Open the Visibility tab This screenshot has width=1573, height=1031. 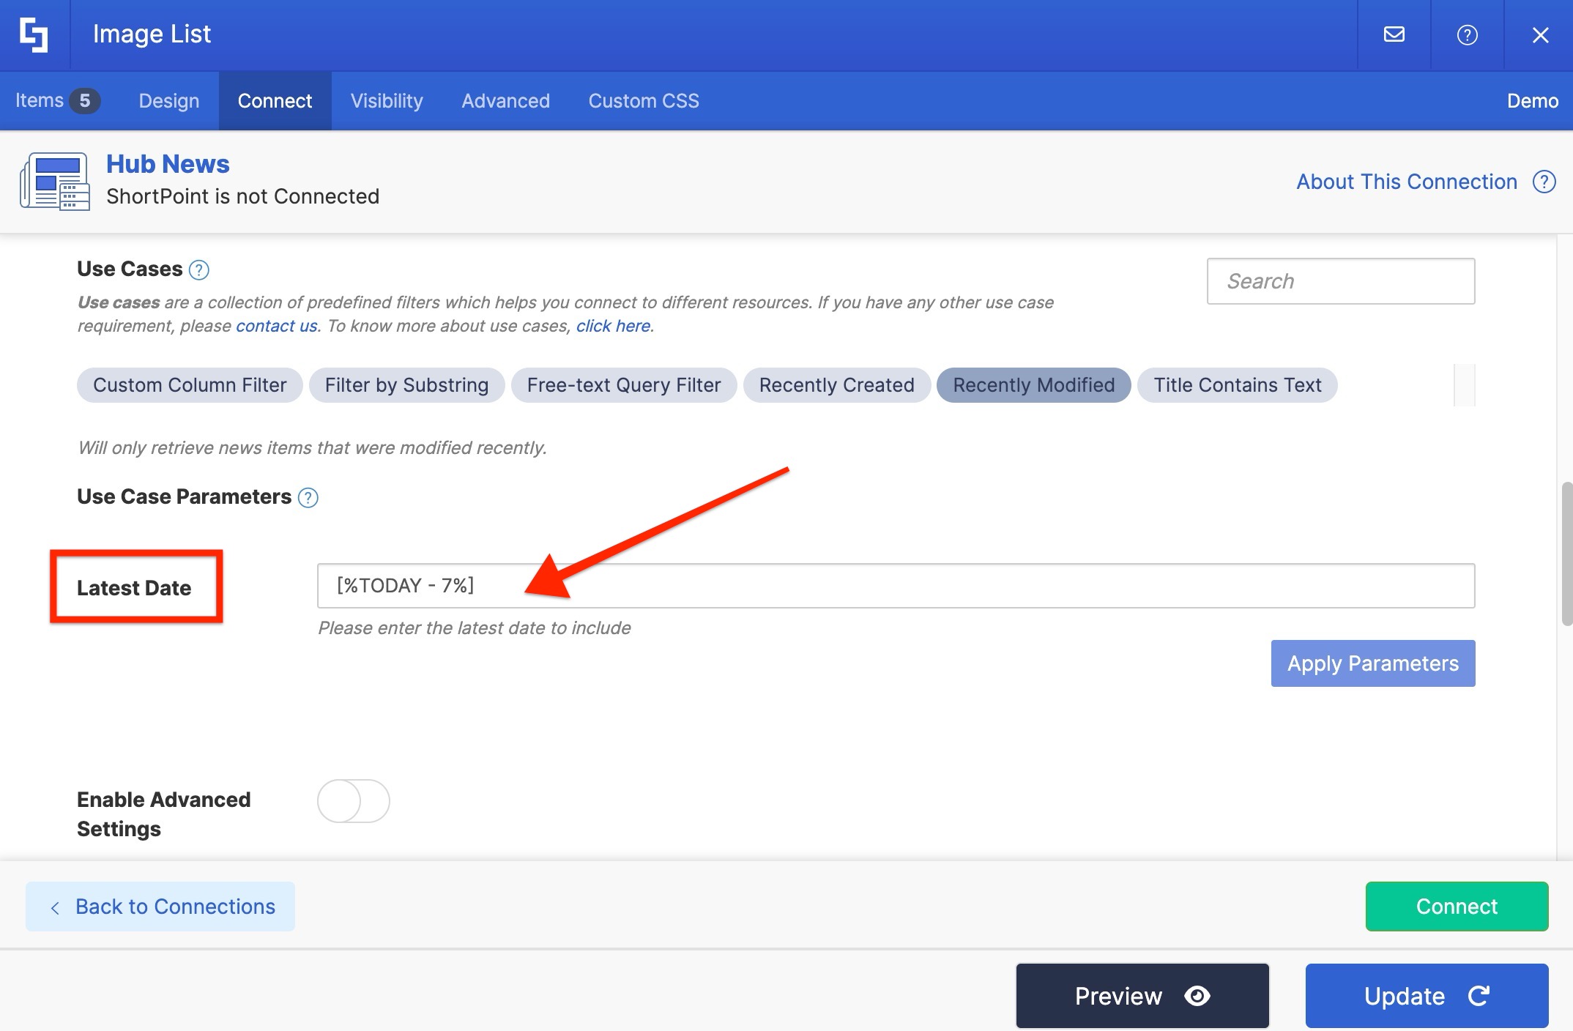387,101
